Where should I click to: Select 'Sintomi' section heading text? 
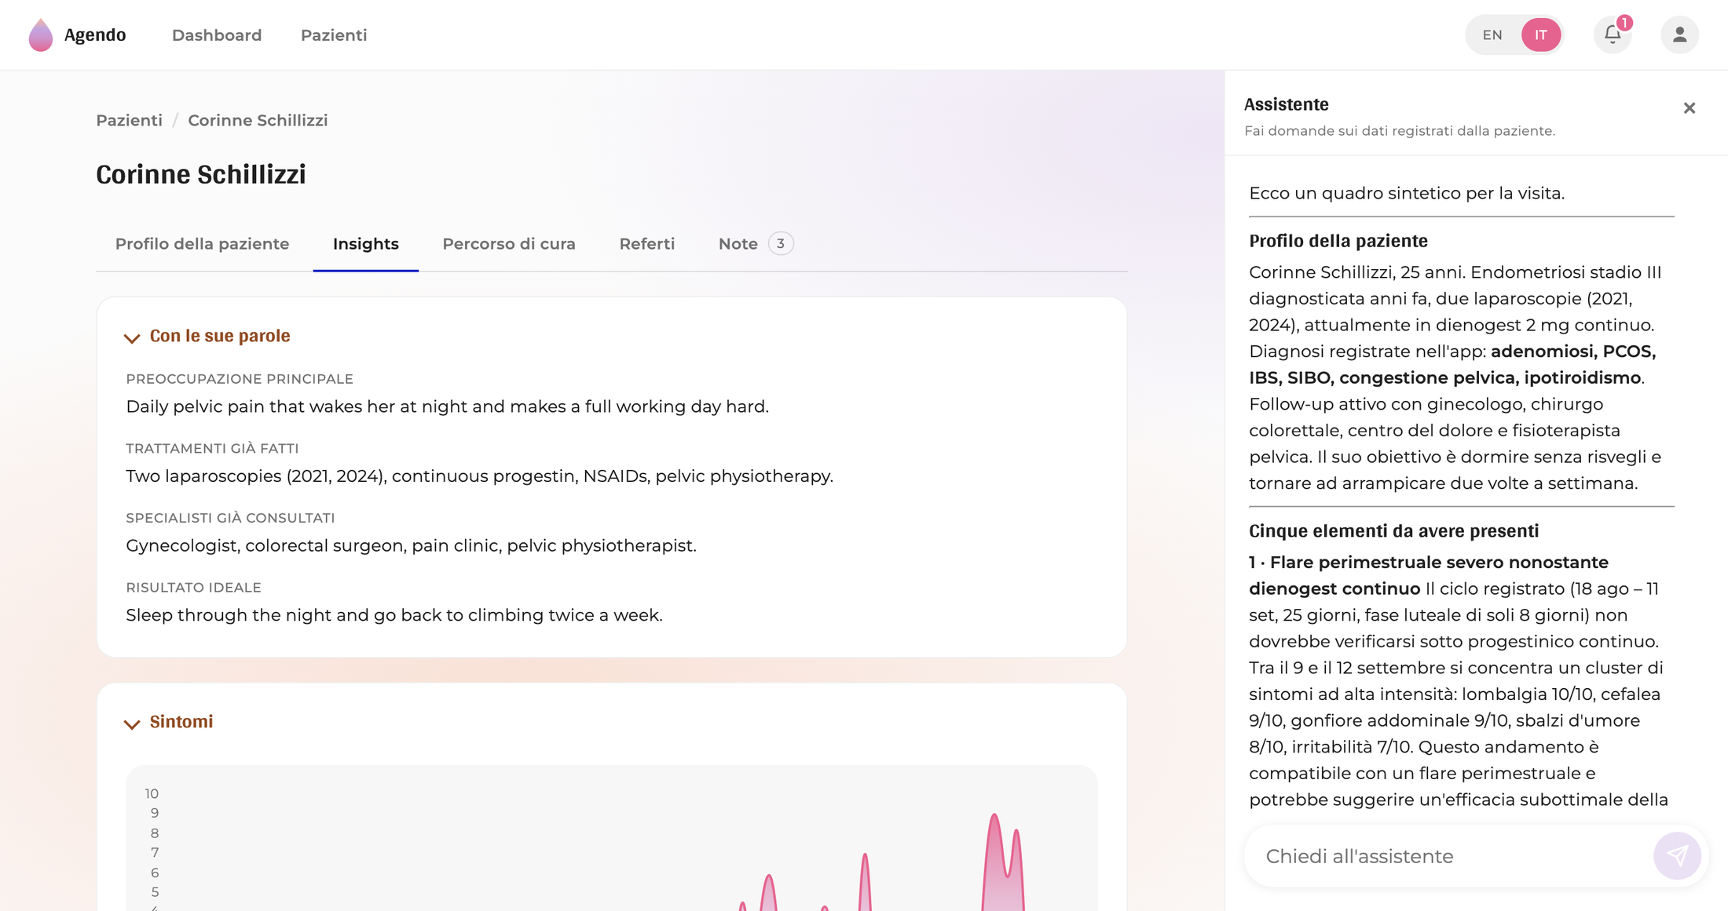[181, 722]
